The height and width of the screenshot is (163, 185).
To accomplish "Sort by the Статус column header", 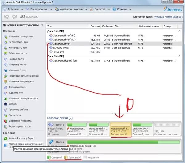I will pos(170,26).
